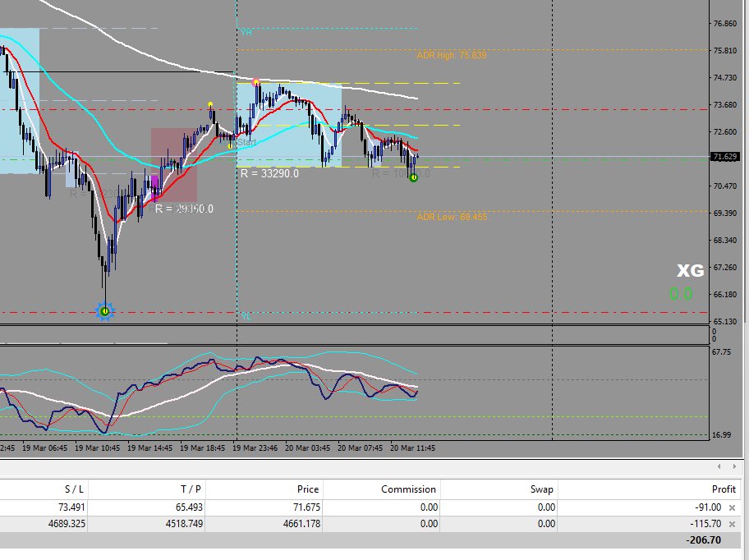Select the ADR Low 69.455 label
Image resolution: width=749 pixels, height=560 pixels.
[452, 216]
